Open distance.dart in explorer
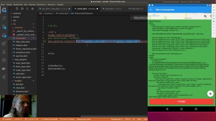216x121 pixels. [x=22, y=91]
